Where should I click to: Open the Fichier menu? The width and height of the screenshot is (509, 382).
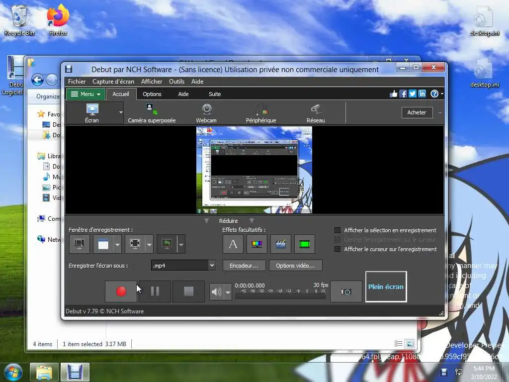(77, 82)
